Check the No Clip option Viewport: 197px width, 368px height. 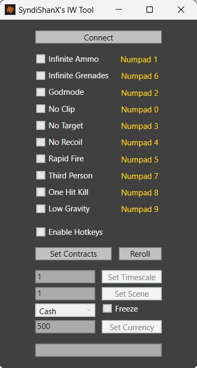40,109
